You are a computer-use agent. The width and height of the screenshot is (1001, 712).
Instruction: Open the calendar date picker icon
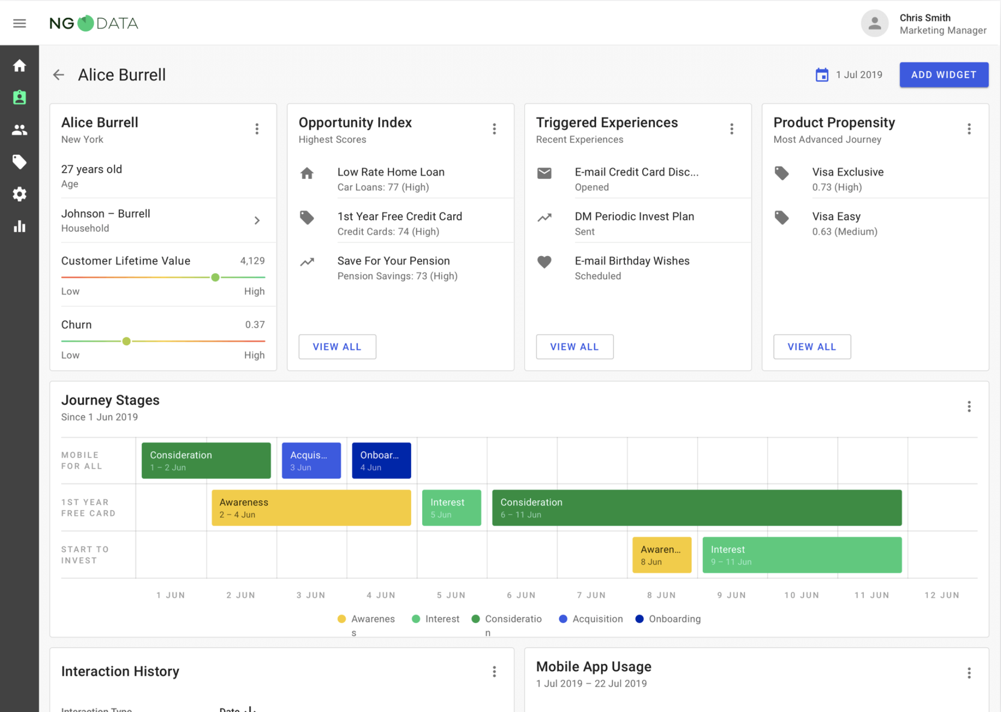pyautogui.click(x=822, y=75)
